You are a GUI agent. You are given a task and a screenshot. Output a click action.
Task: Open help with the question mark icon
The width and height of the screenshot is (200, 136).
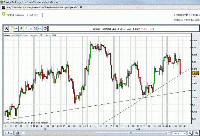point(45,28)
